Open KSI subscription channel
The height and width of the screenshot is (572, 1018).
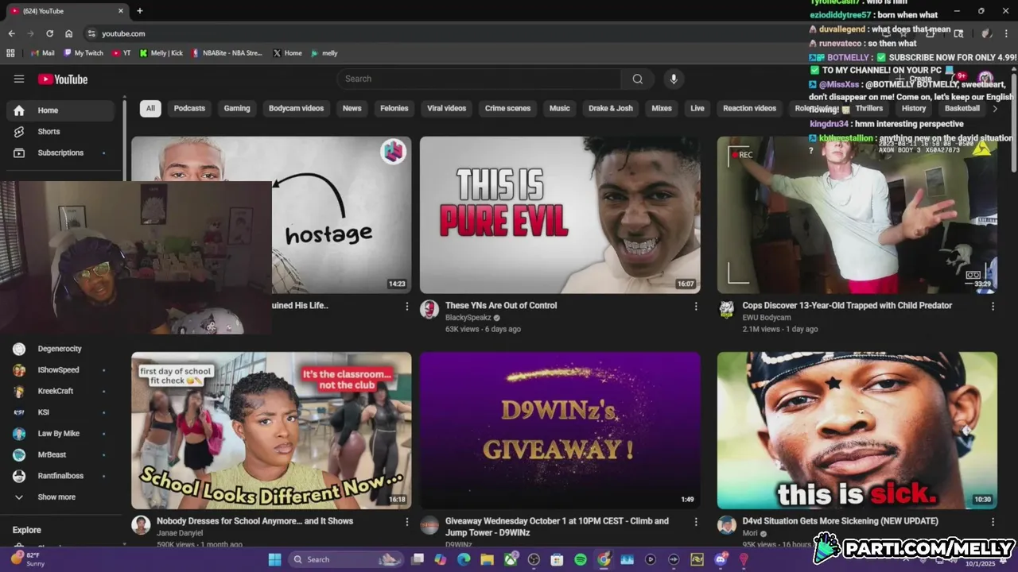click(x=60, y=412)
